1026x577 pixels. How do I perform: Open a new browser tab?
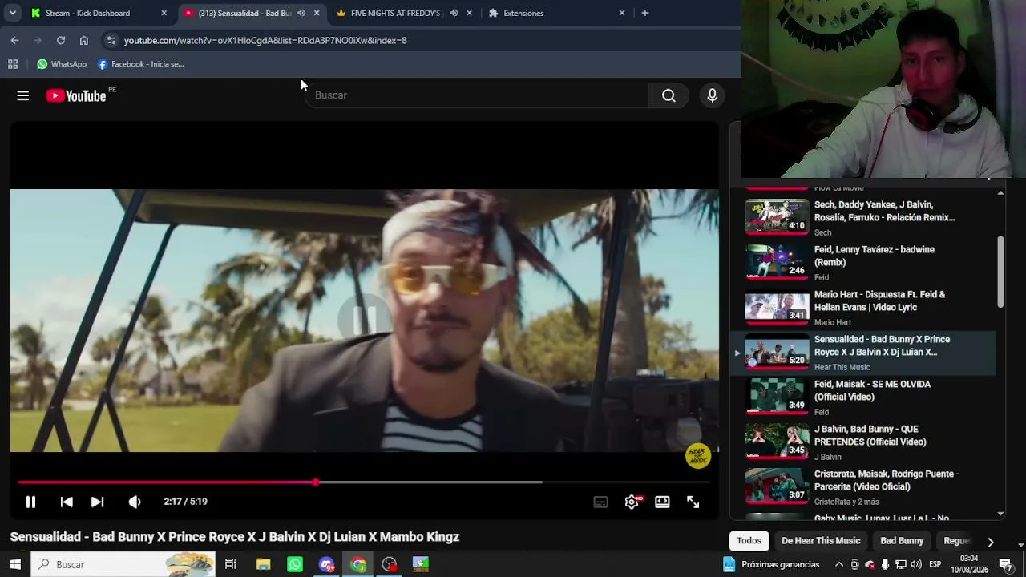[644, 13]
